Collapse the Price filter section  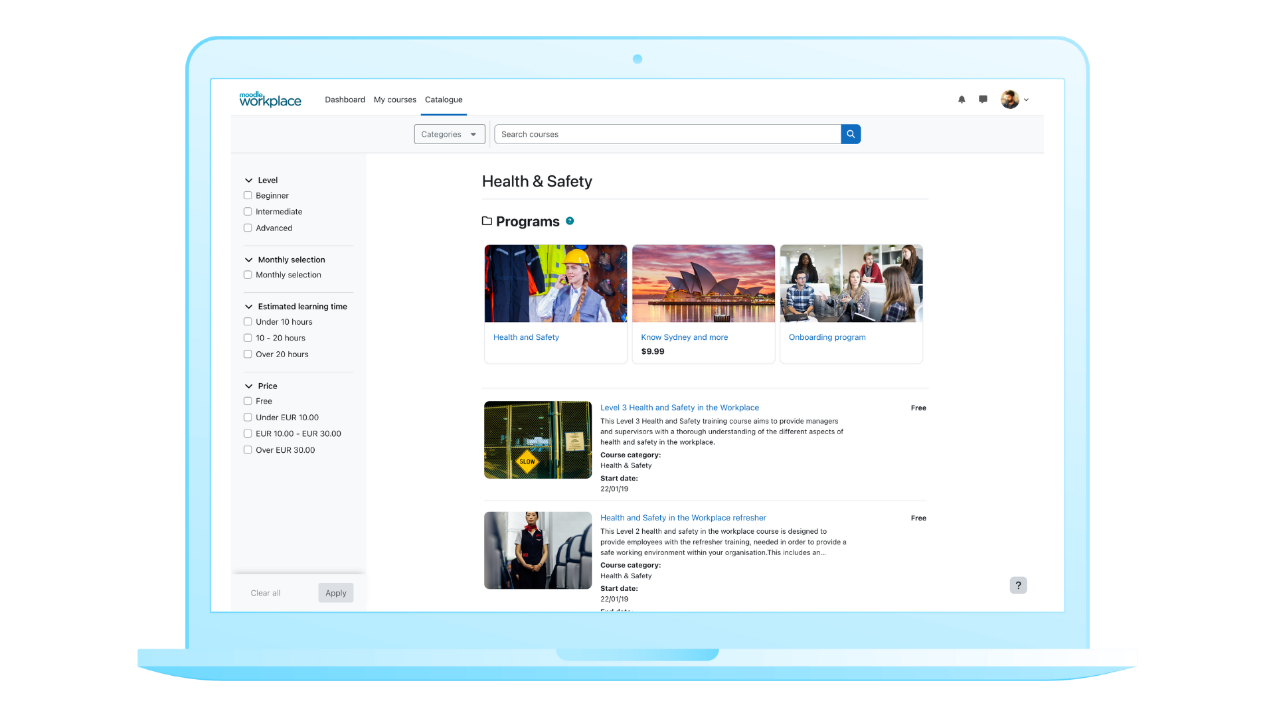tap(249, 386)
